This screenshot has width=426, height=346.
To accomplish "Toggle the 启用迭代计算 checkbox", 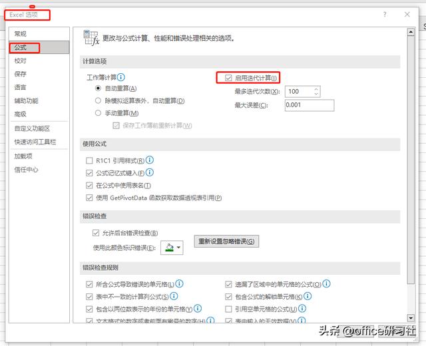I will point(228,79).
